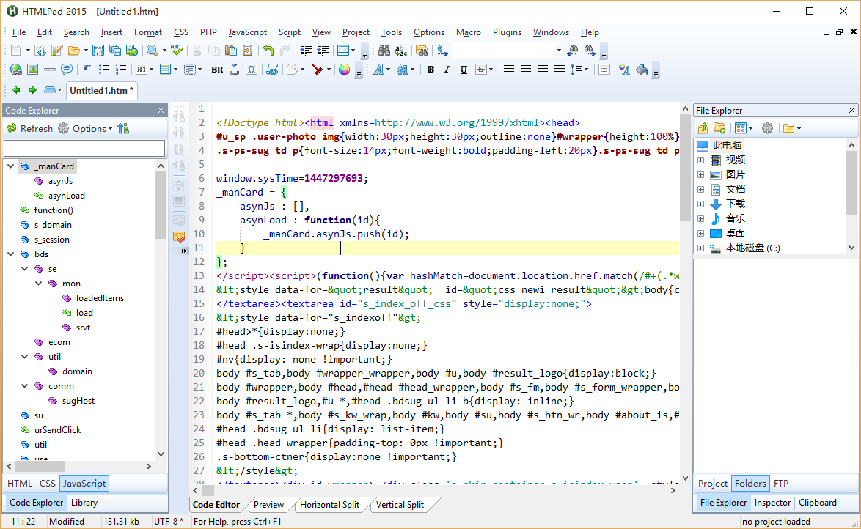Expand the 本地磁盘 (C:) tree node
Image resolution: width=861 pixels, height=529 pixels.
(700, 248)
